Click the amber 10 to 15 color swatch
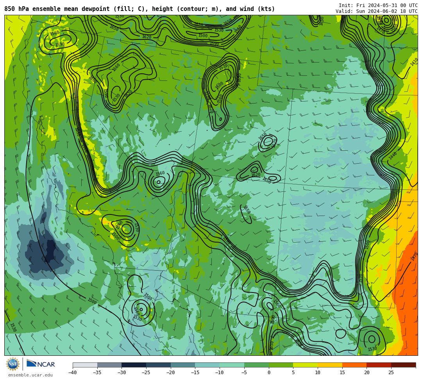The image size is (422, 380). coord(330,365)
